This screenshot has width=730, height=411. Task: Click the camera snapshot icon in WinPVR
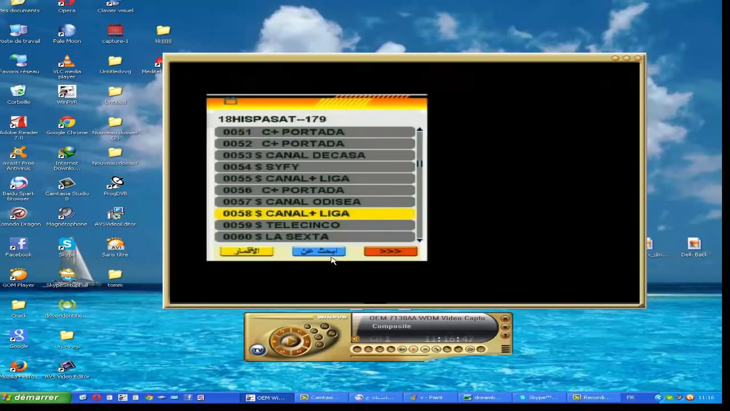coord(402,349)
